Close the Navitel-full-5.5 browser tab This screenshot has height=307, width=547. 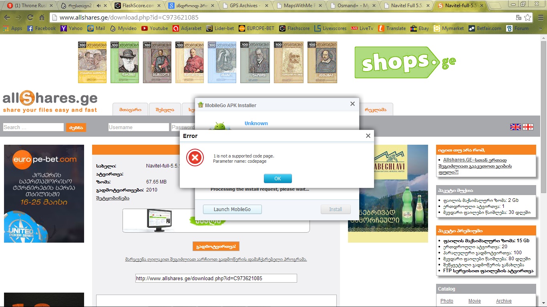point(482,6)
